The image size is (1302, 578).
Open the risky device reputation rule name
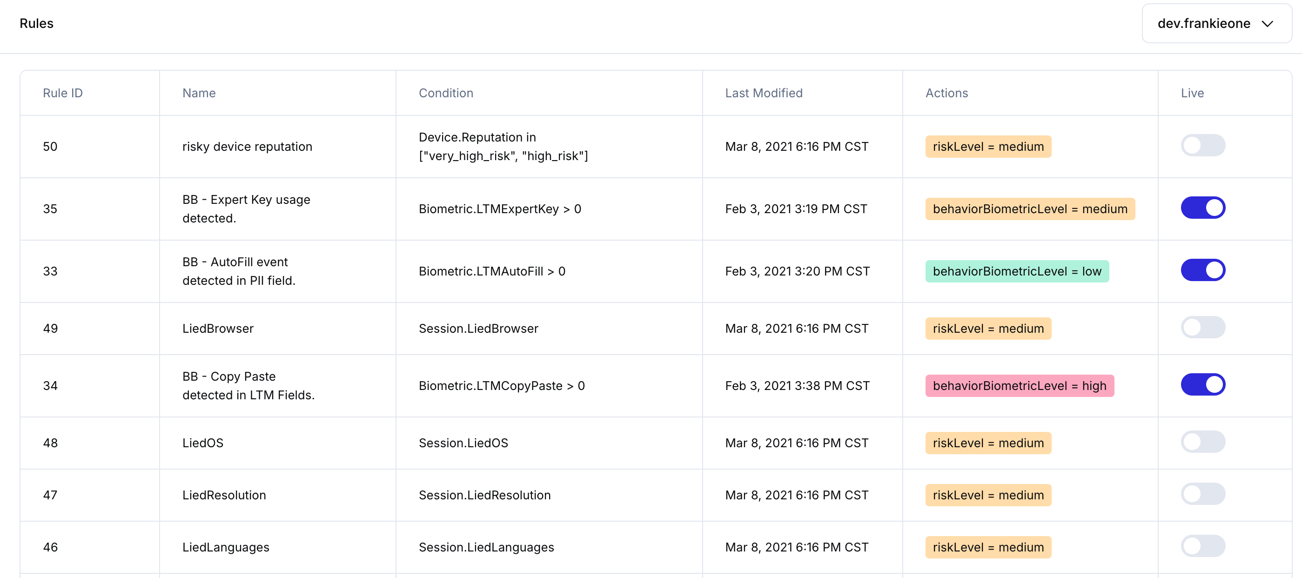click(247, 147)
